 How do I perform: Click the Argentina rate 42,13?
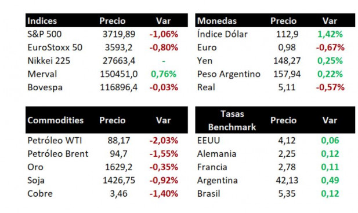(287, 180)
